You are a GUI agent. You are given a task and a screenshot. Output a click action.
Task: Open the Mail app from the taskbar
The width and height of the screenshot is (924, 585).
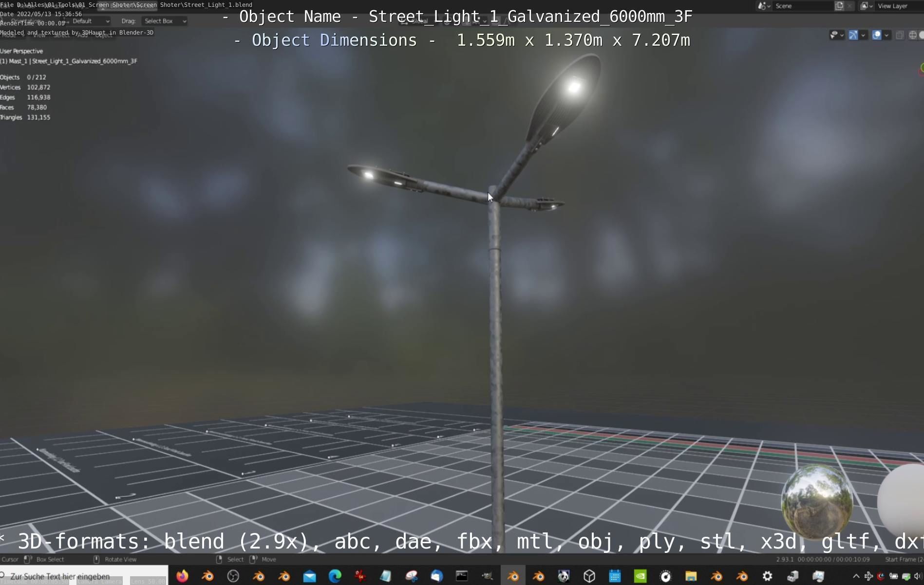point(309,576)
